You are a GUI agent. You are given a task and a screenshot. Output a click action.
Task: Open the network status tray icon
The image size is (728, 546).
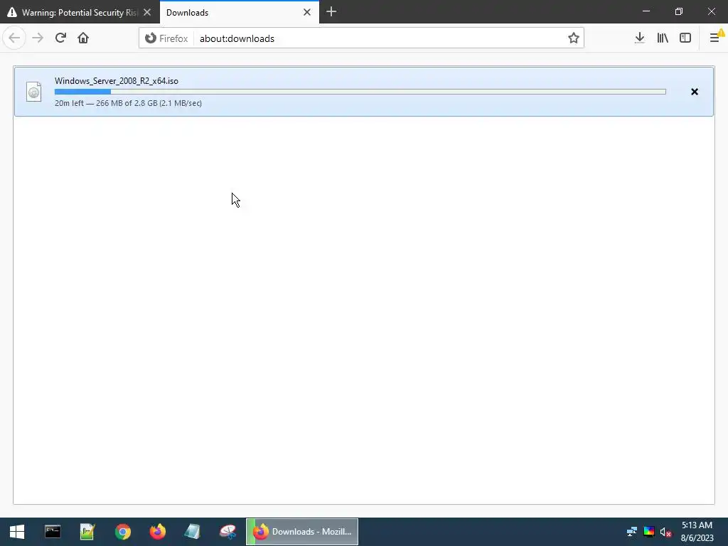point(631,532)
